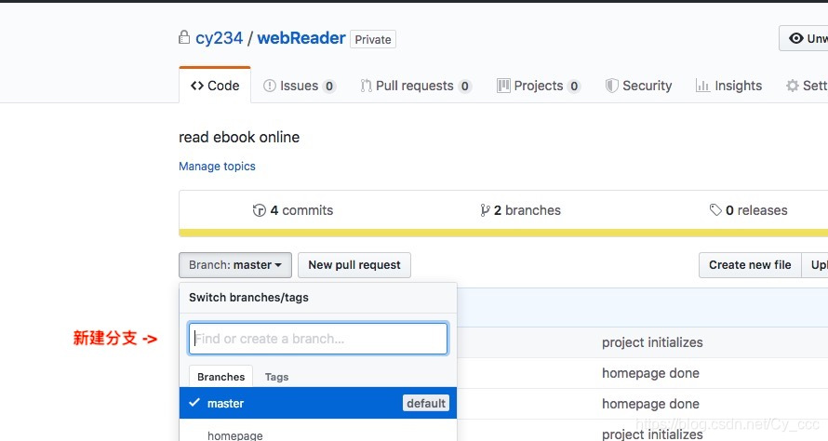Open the cy234 user profile link
Viewport: 828px width, 441px height.
(x=220, y=38)
